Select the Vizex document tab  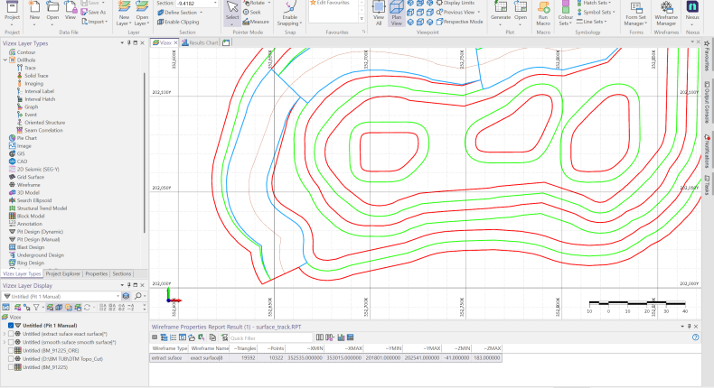coord(163,42)
